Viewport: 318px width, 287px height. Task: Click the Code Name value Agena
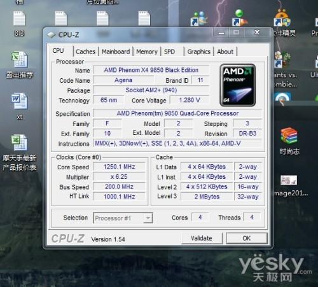123,80
